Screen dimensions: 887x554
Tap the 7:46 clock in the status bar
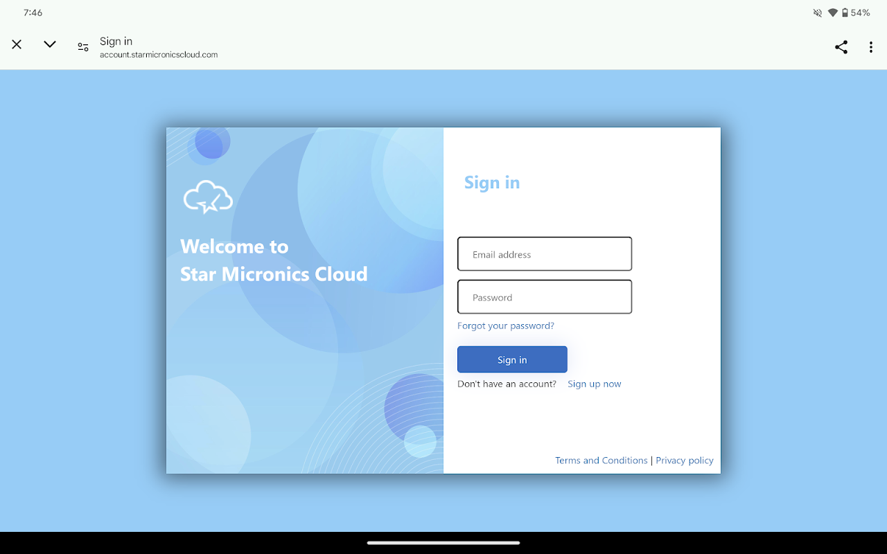[33, 13]
